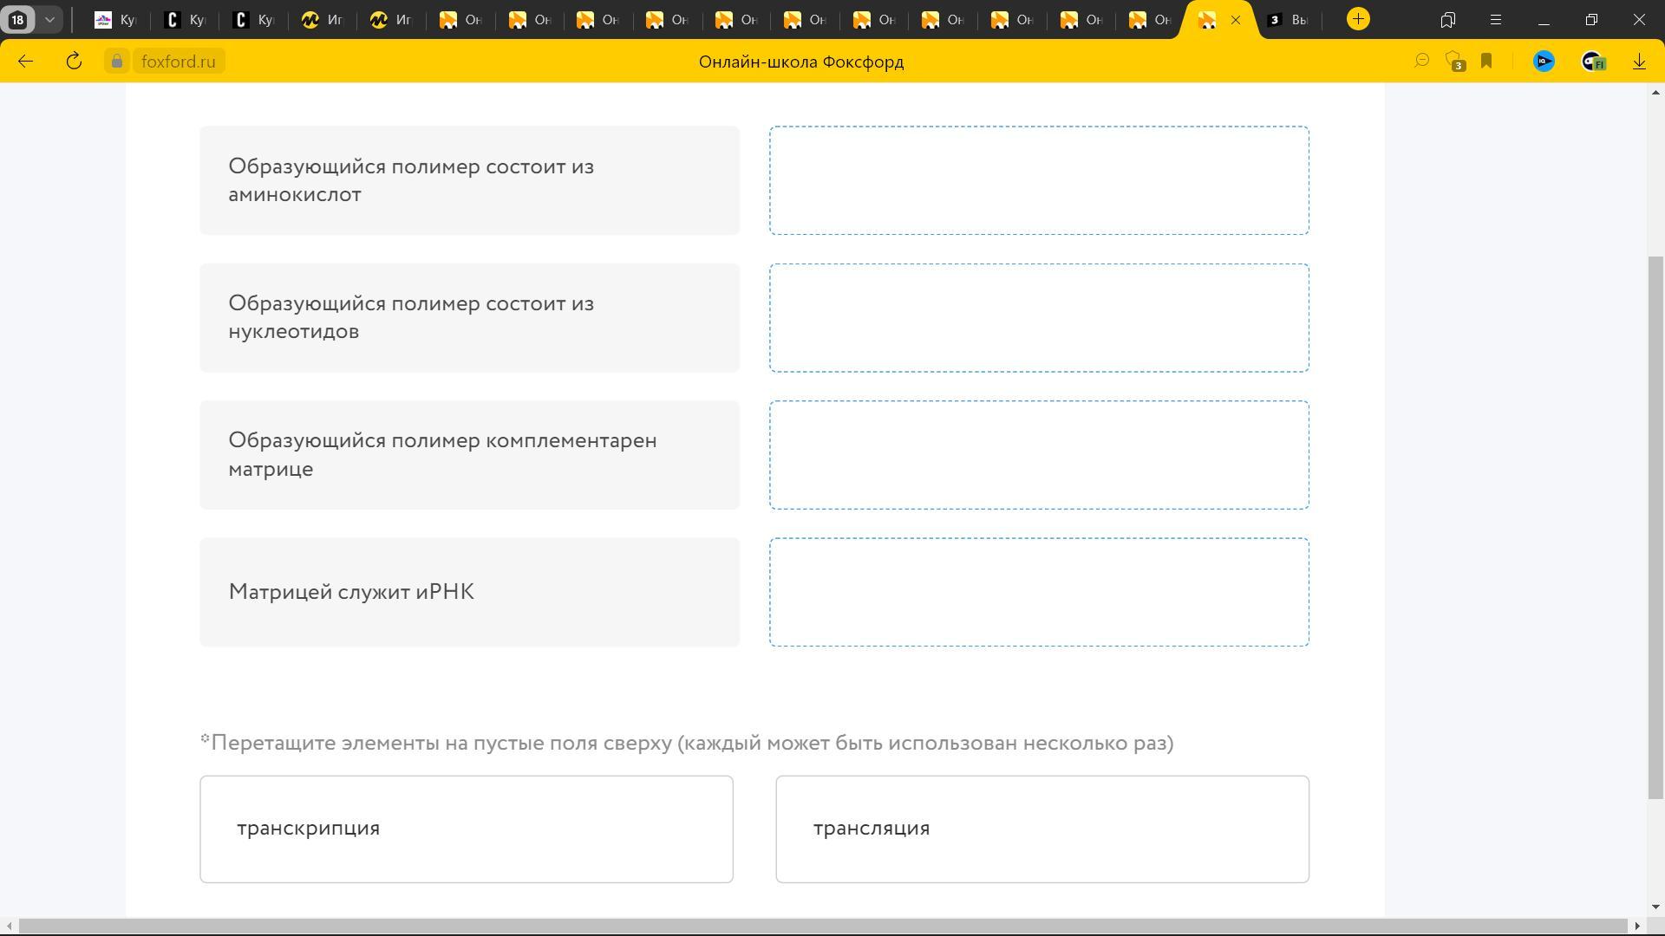This screenshot has height=936, width=1665.
Task: Expand the tab group dropdown chevron
Action: point(49,20)
